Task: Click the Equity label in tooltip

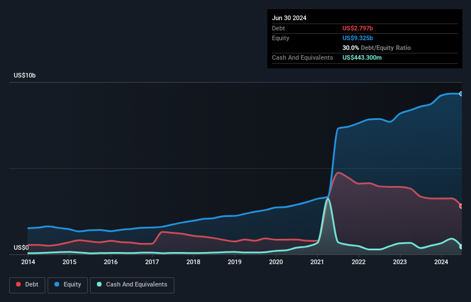Action: (281, 38)
